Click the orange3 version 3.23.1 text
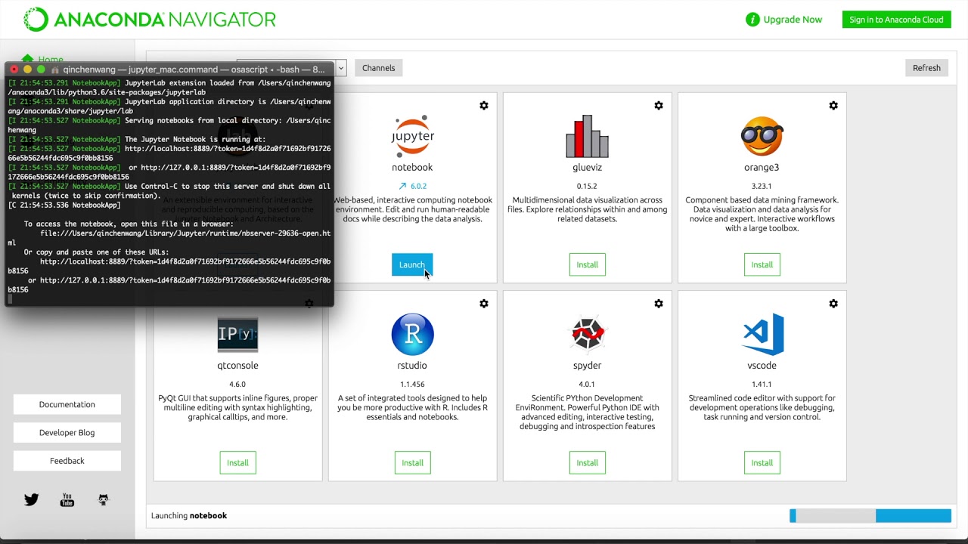This screenshot has height=544, width=968. coord(762,186)
